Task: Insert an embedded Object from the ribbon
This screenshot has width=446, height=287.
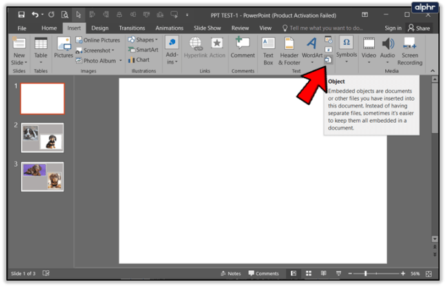Action: tap(328, 59)
